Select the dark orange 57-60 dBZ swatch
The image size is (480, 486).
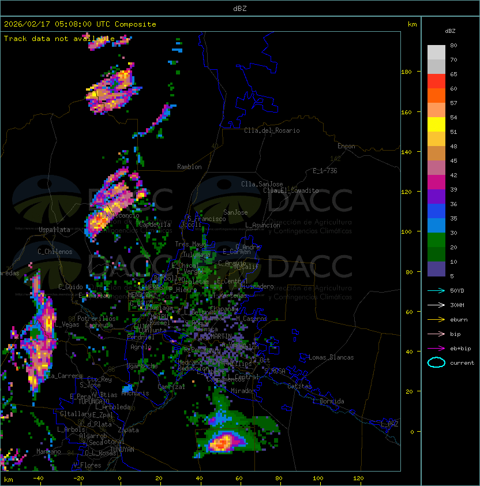point(436,95)
